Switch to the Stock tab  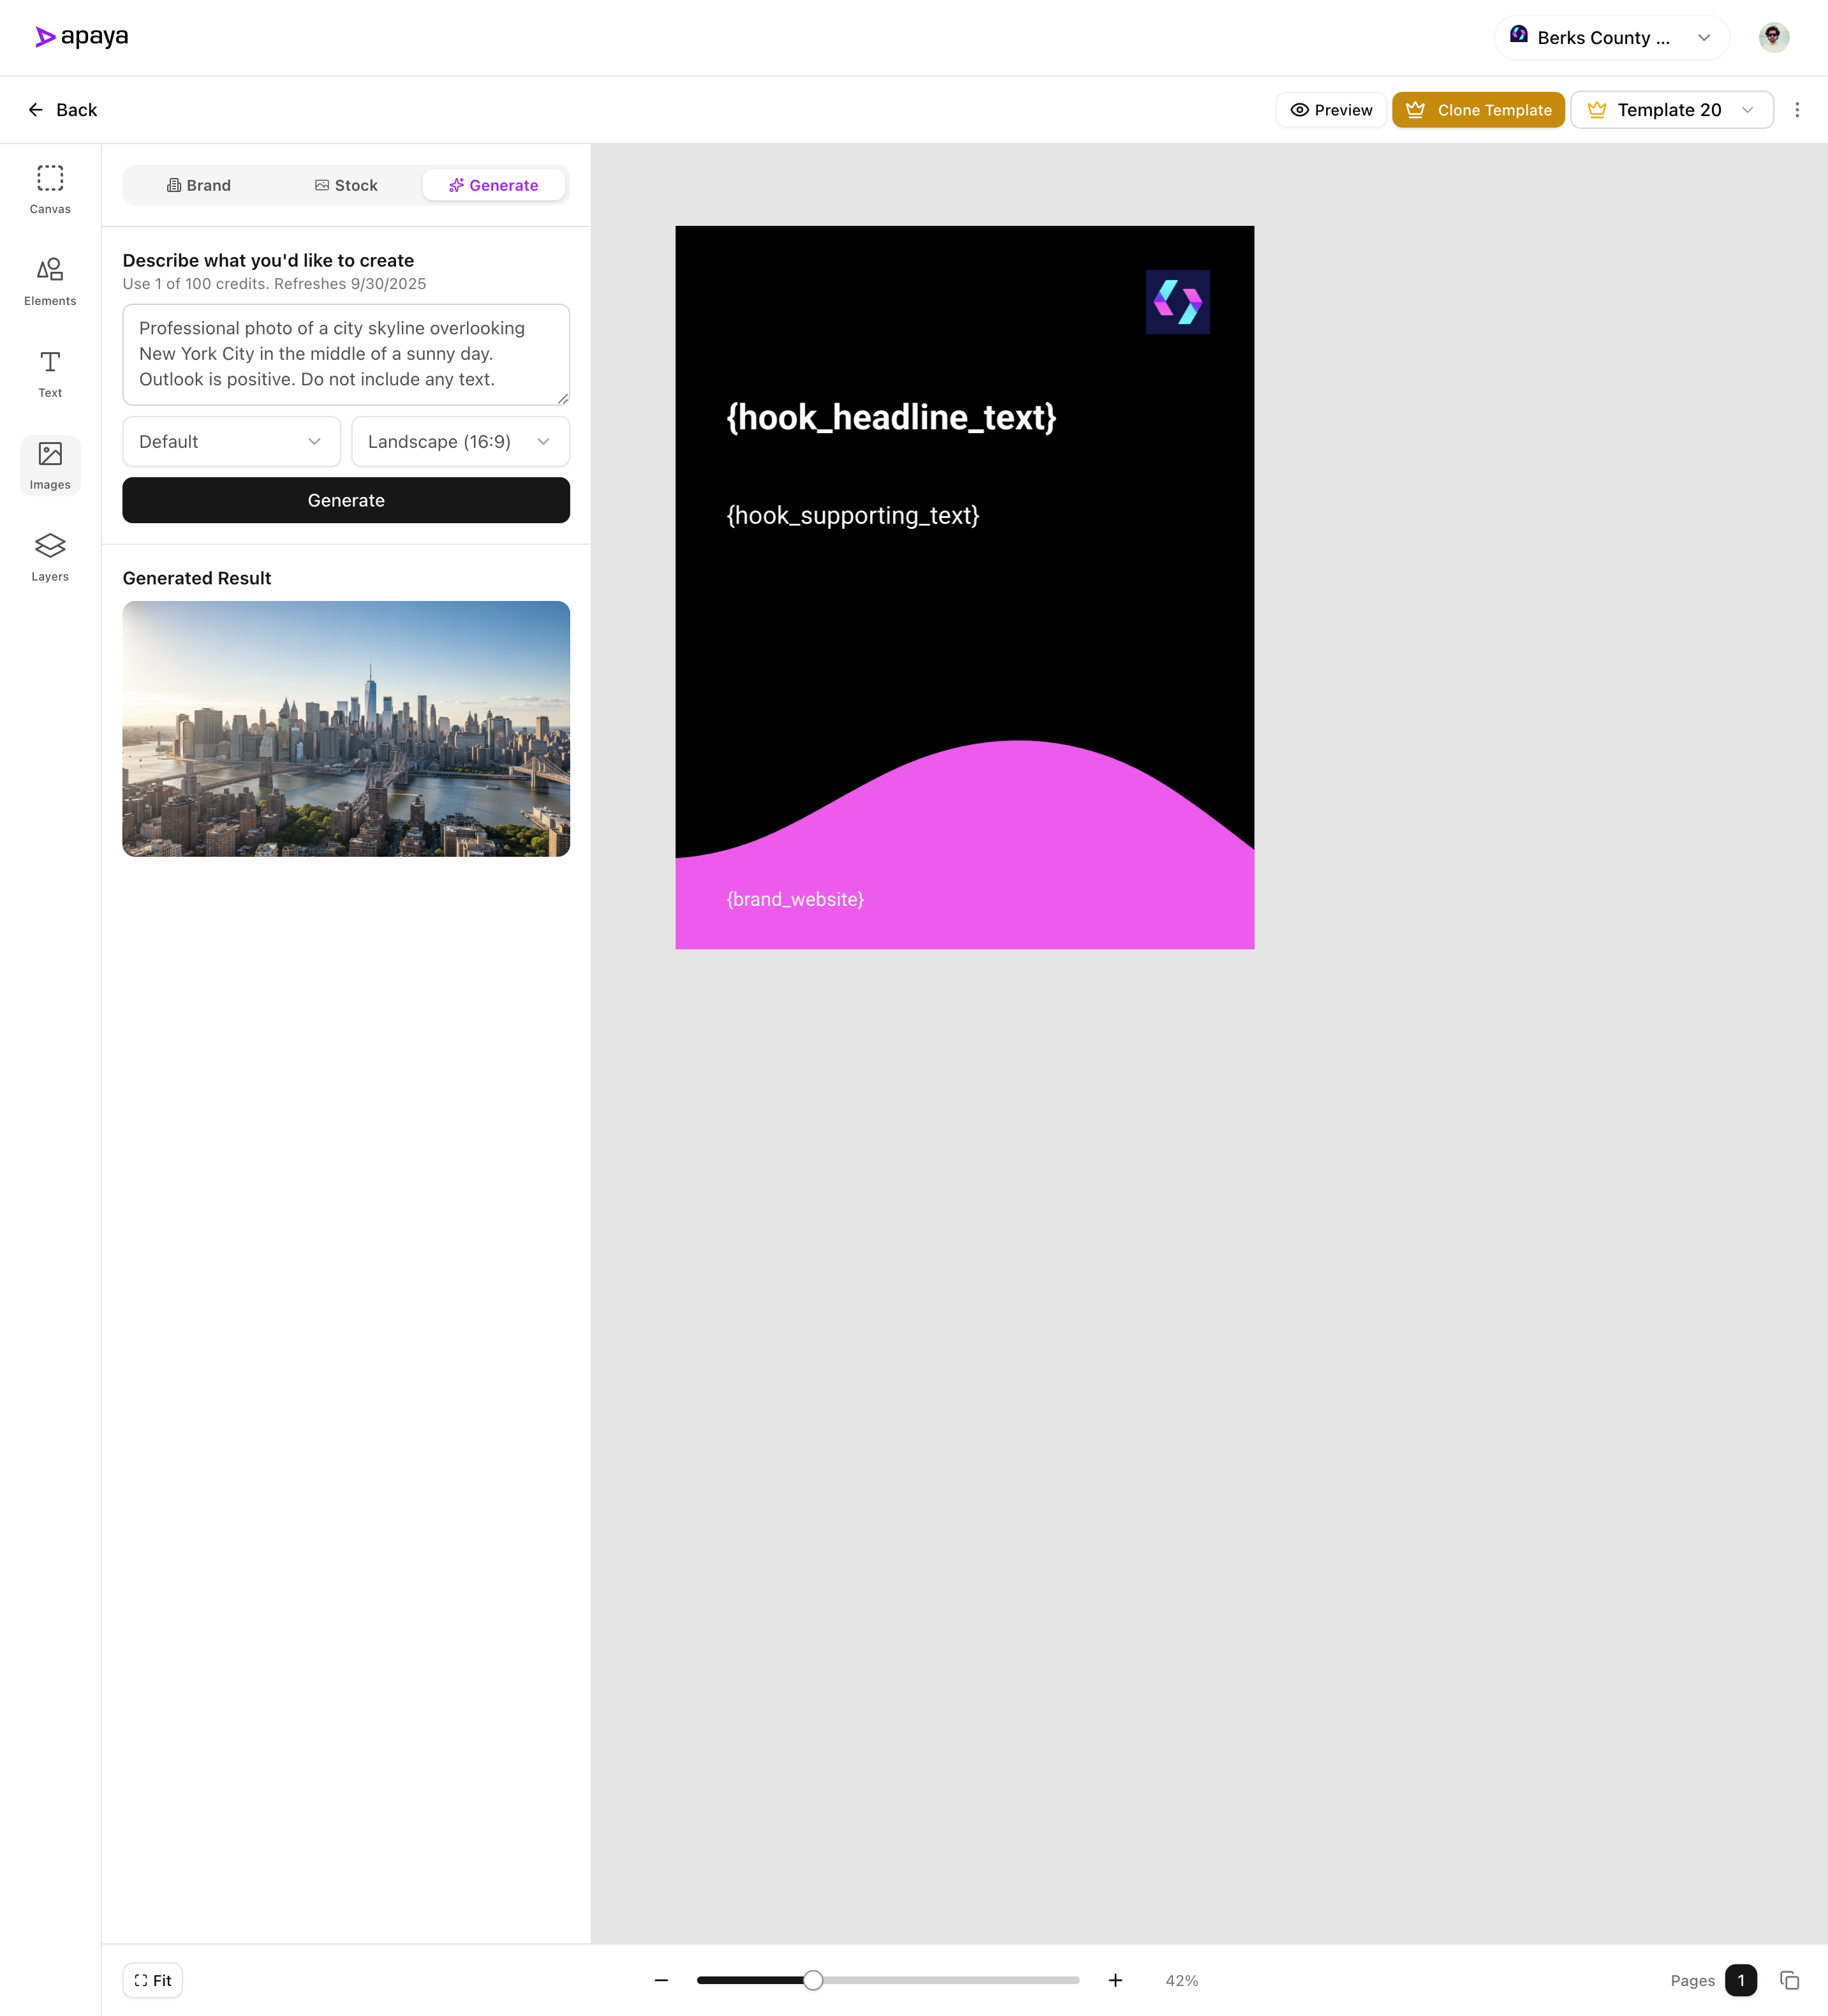click(x=346, y=185)
